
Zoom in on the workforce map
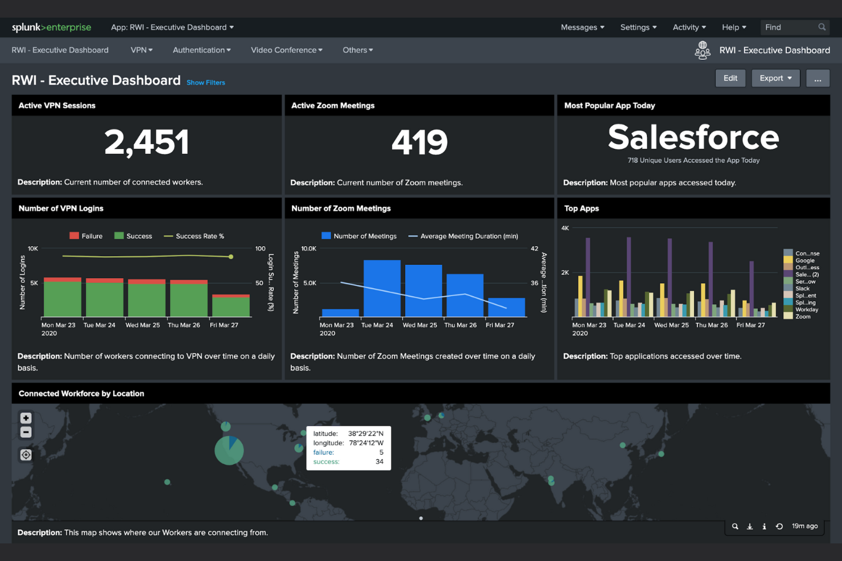pos(26,418)
